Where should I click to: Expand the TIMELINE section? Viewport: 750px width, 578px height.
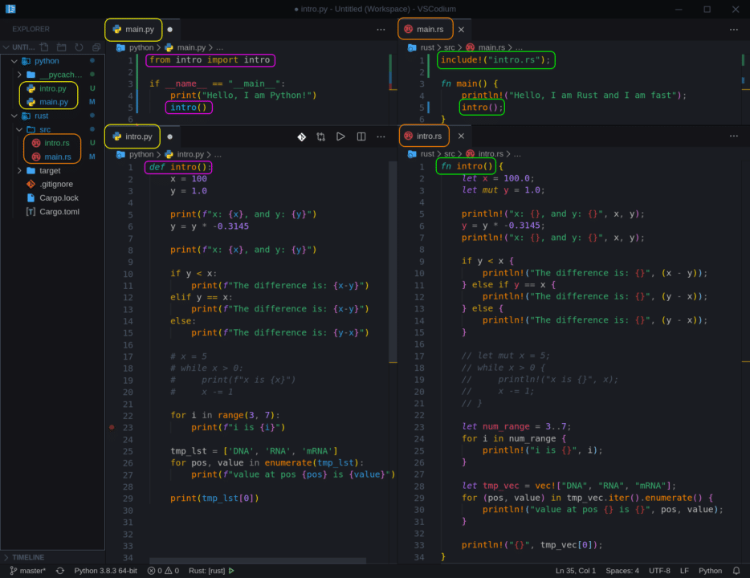pyautogui.click(x=28, y=557)
